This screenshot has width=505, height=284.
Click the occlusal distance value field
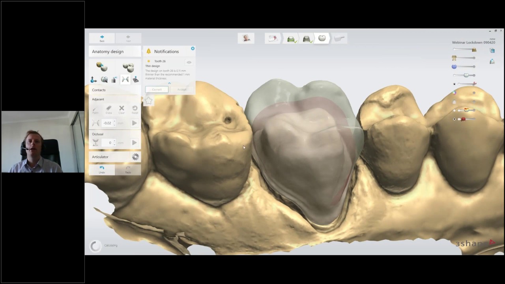[x=107, y=143]
